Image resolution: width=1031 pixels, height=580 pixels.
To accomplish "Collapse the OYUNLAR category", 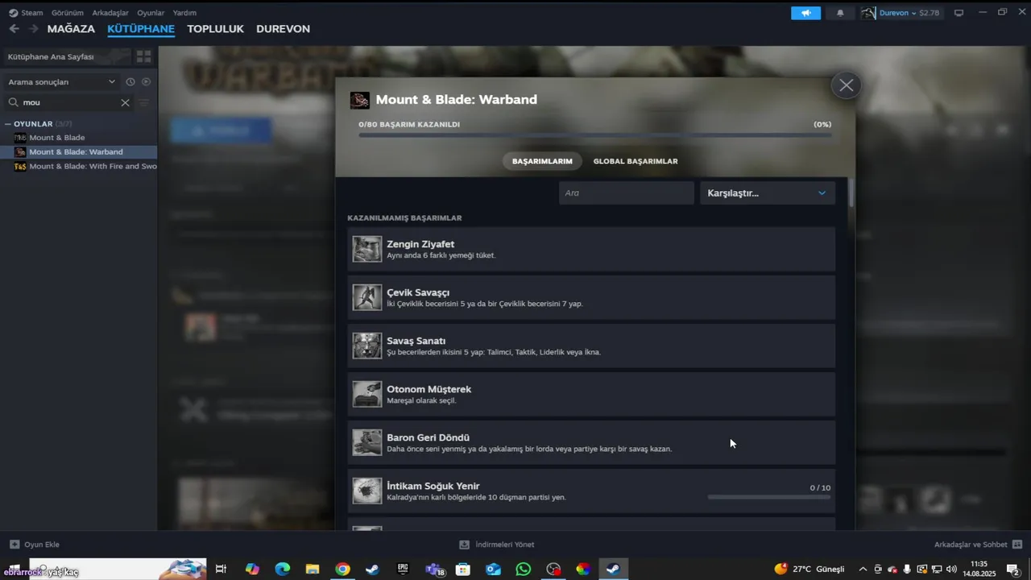I will click(x=7, y=124).
